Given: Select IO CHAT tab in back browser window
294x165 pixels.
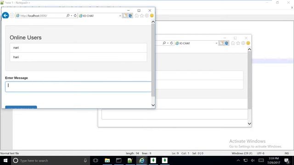Looking at the screenshot, I should (196, 43).
